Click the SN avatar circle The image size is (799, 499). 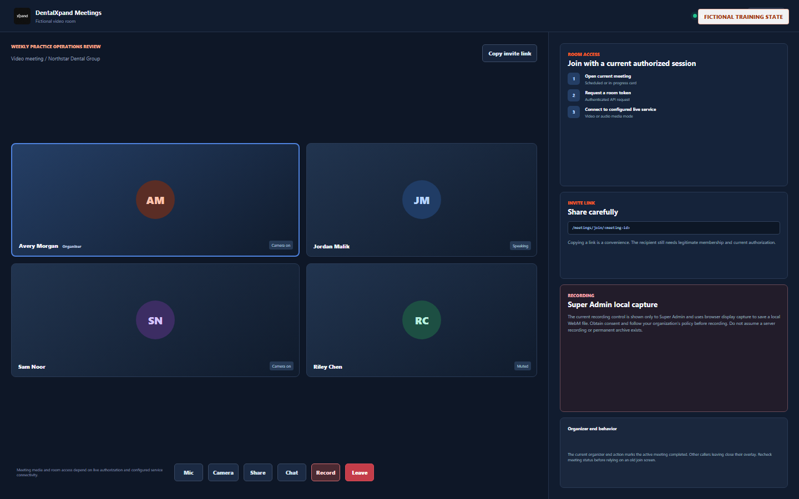(x=155, y=320)
